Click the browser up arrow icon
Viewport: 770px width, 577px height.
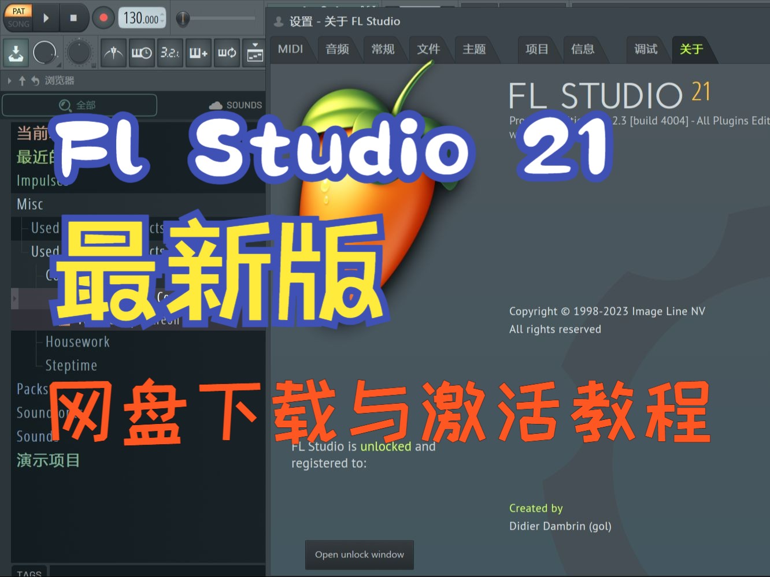click(x=22, y=80)
